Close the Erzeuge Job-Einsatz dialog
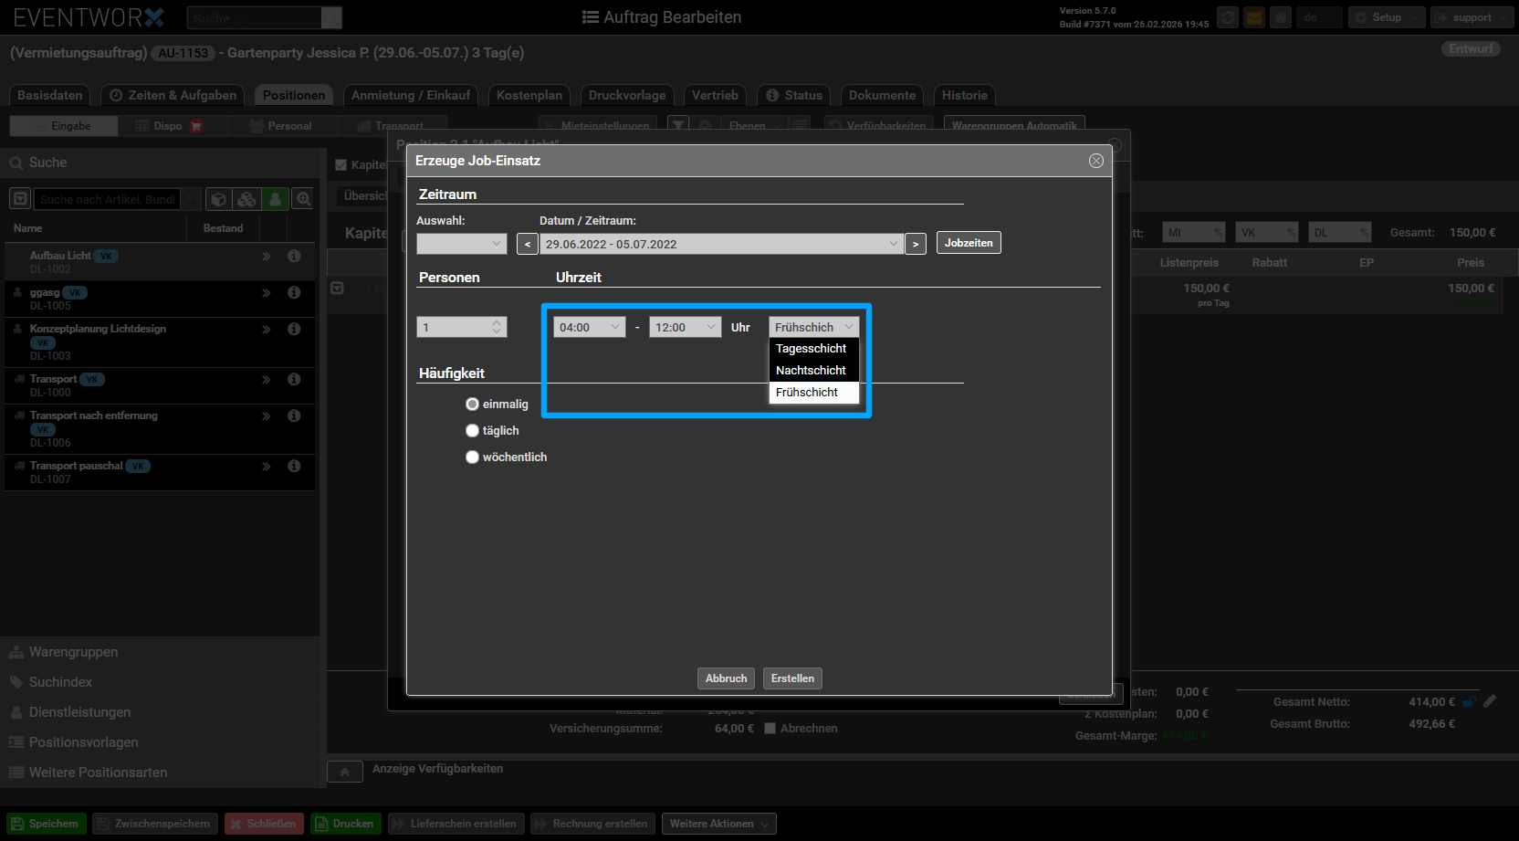This screenshot has height=841, width=1519. (1095, 161)
